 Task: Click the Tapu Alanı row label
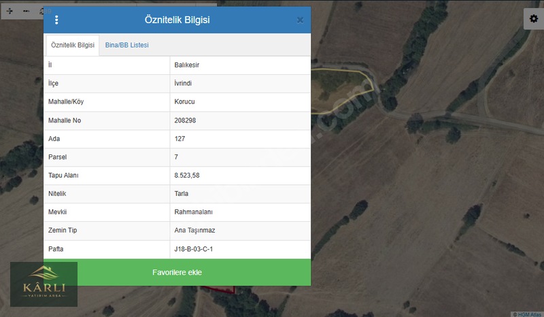tap(63, 176)
